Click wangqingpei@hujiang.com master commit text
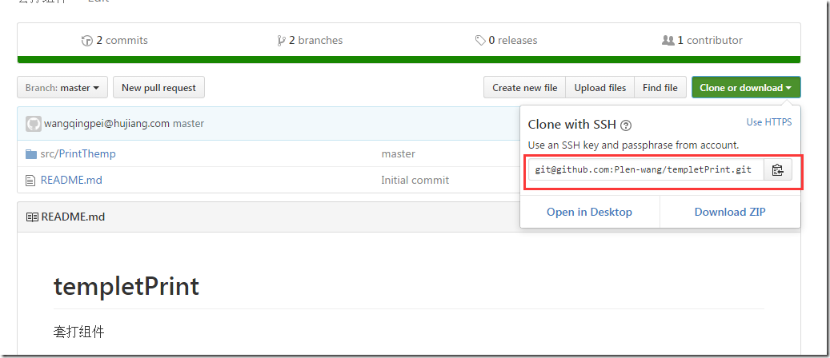 tap(124, 124)
